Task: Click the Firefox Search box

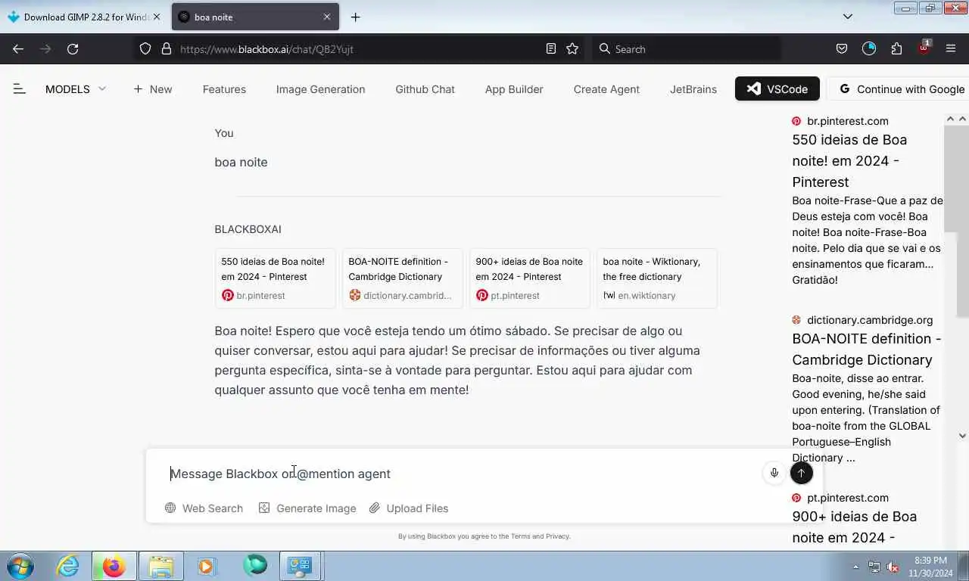Action: [x=685, y=48]
